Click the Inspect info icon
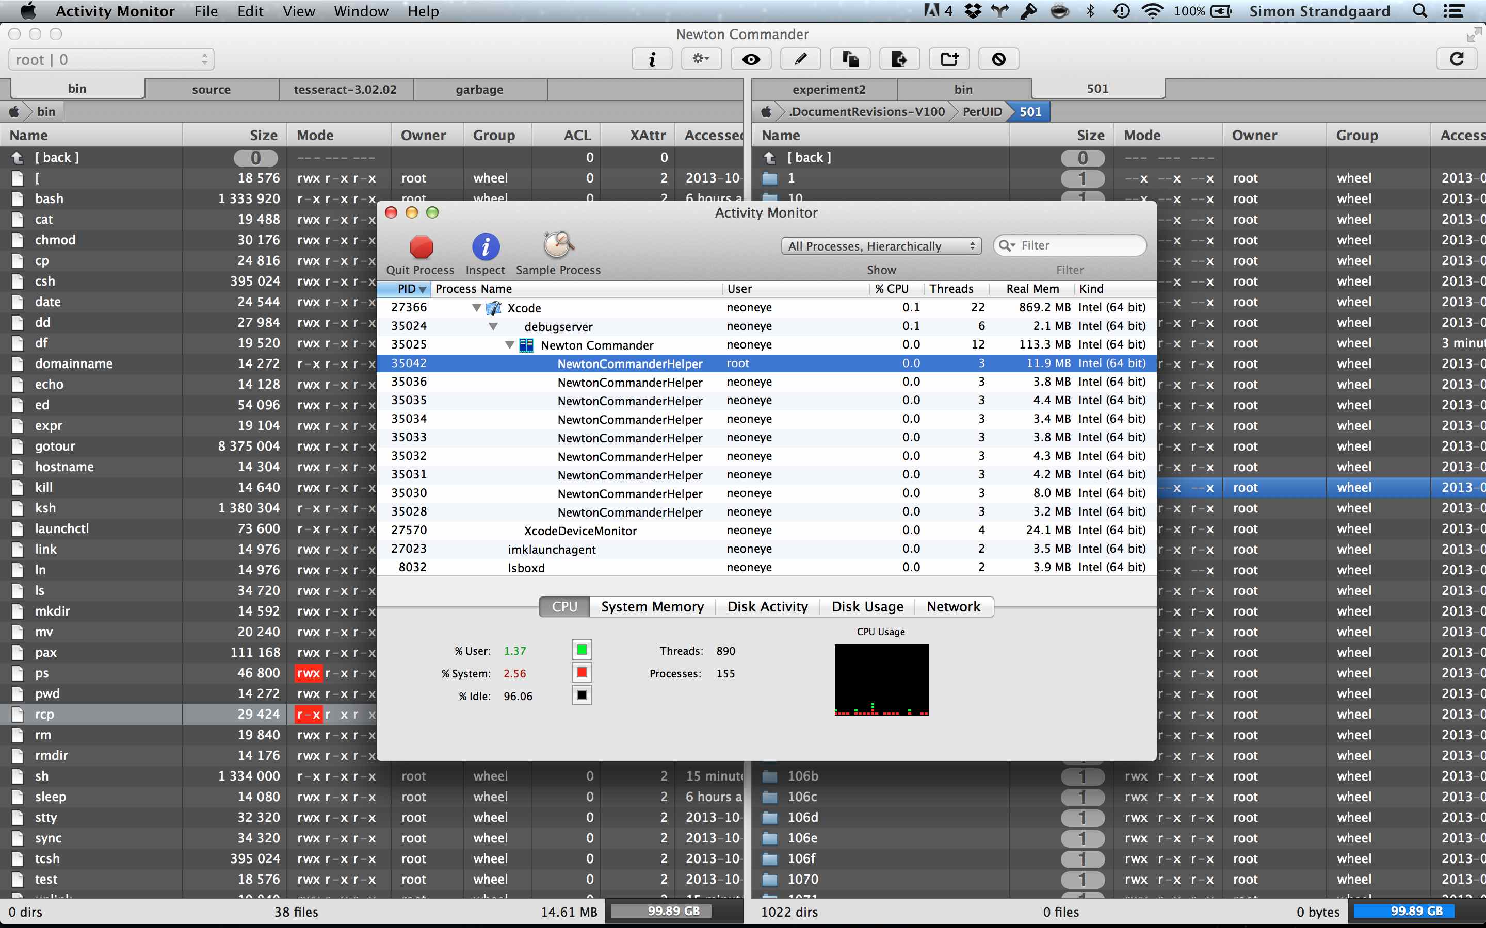This screenshot has height=928, width=1486. pyautogui.click(x=485, y=247)
